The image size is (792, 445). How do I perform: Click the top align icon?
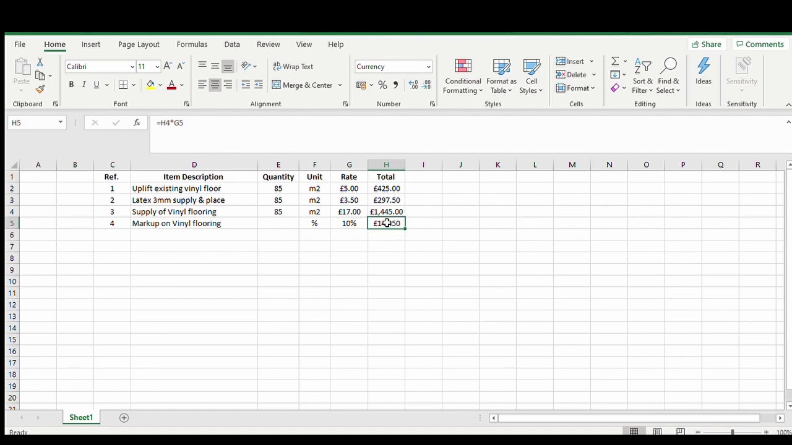[202, 66]
